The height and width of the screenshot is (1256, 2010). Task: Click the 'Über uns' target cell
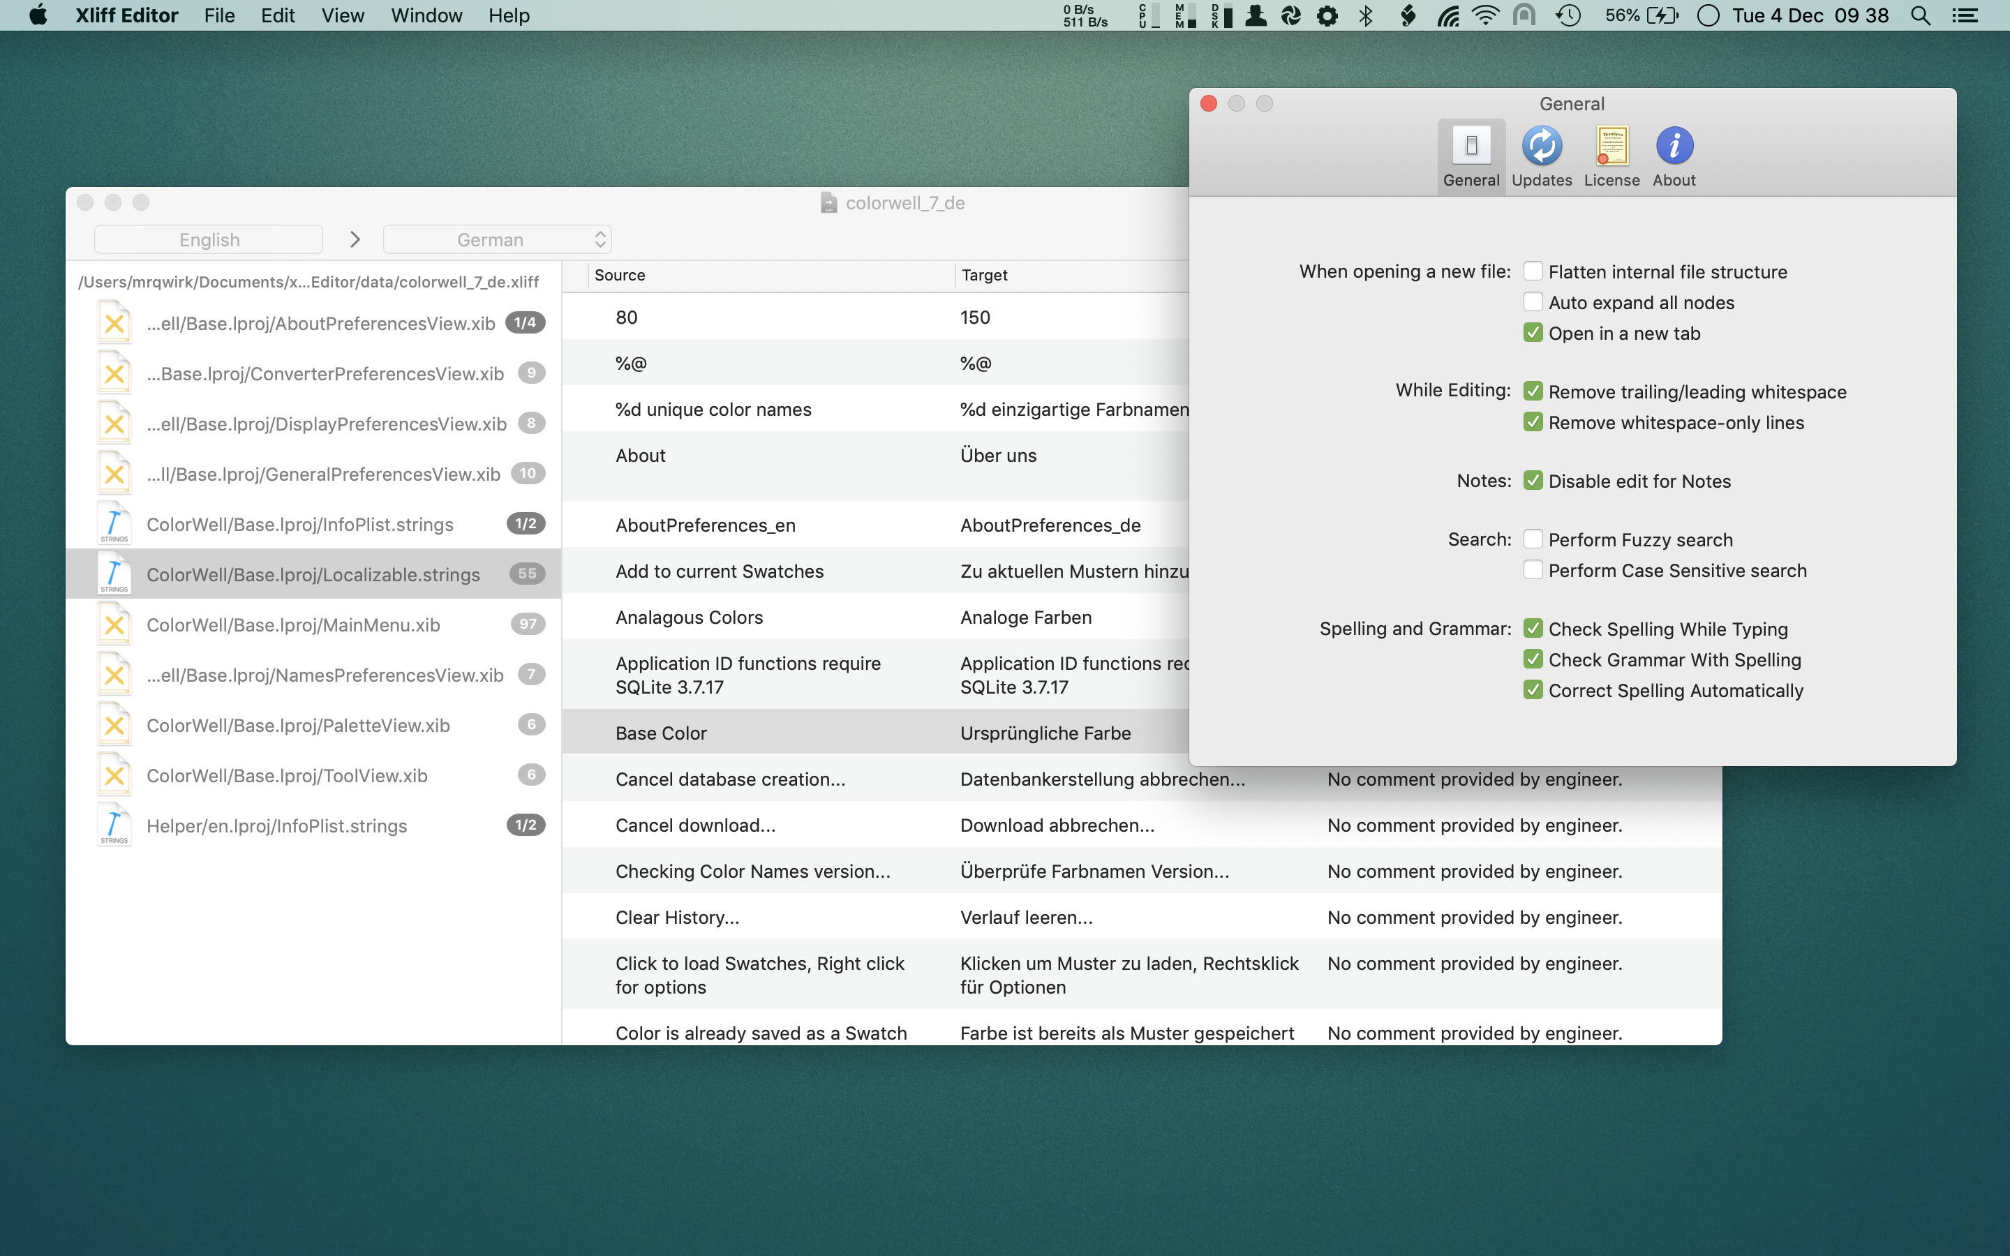click(x=997, y=456)
